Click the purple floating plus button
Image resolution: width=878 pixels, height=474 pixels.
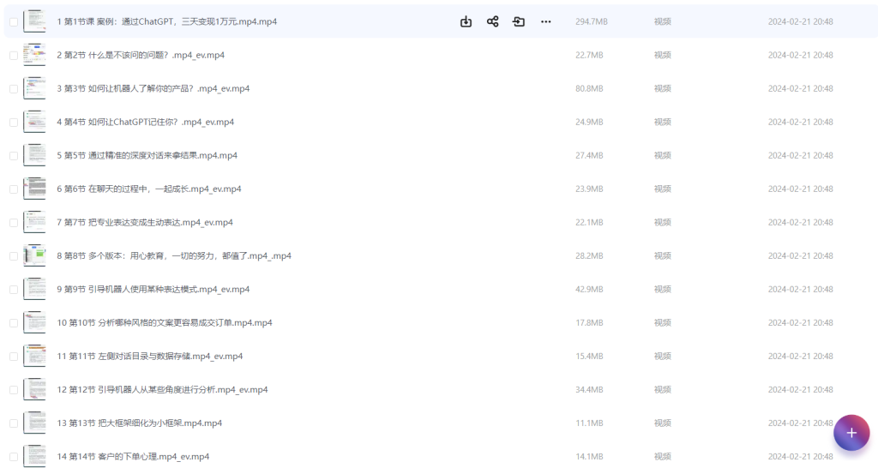point(851,432)
